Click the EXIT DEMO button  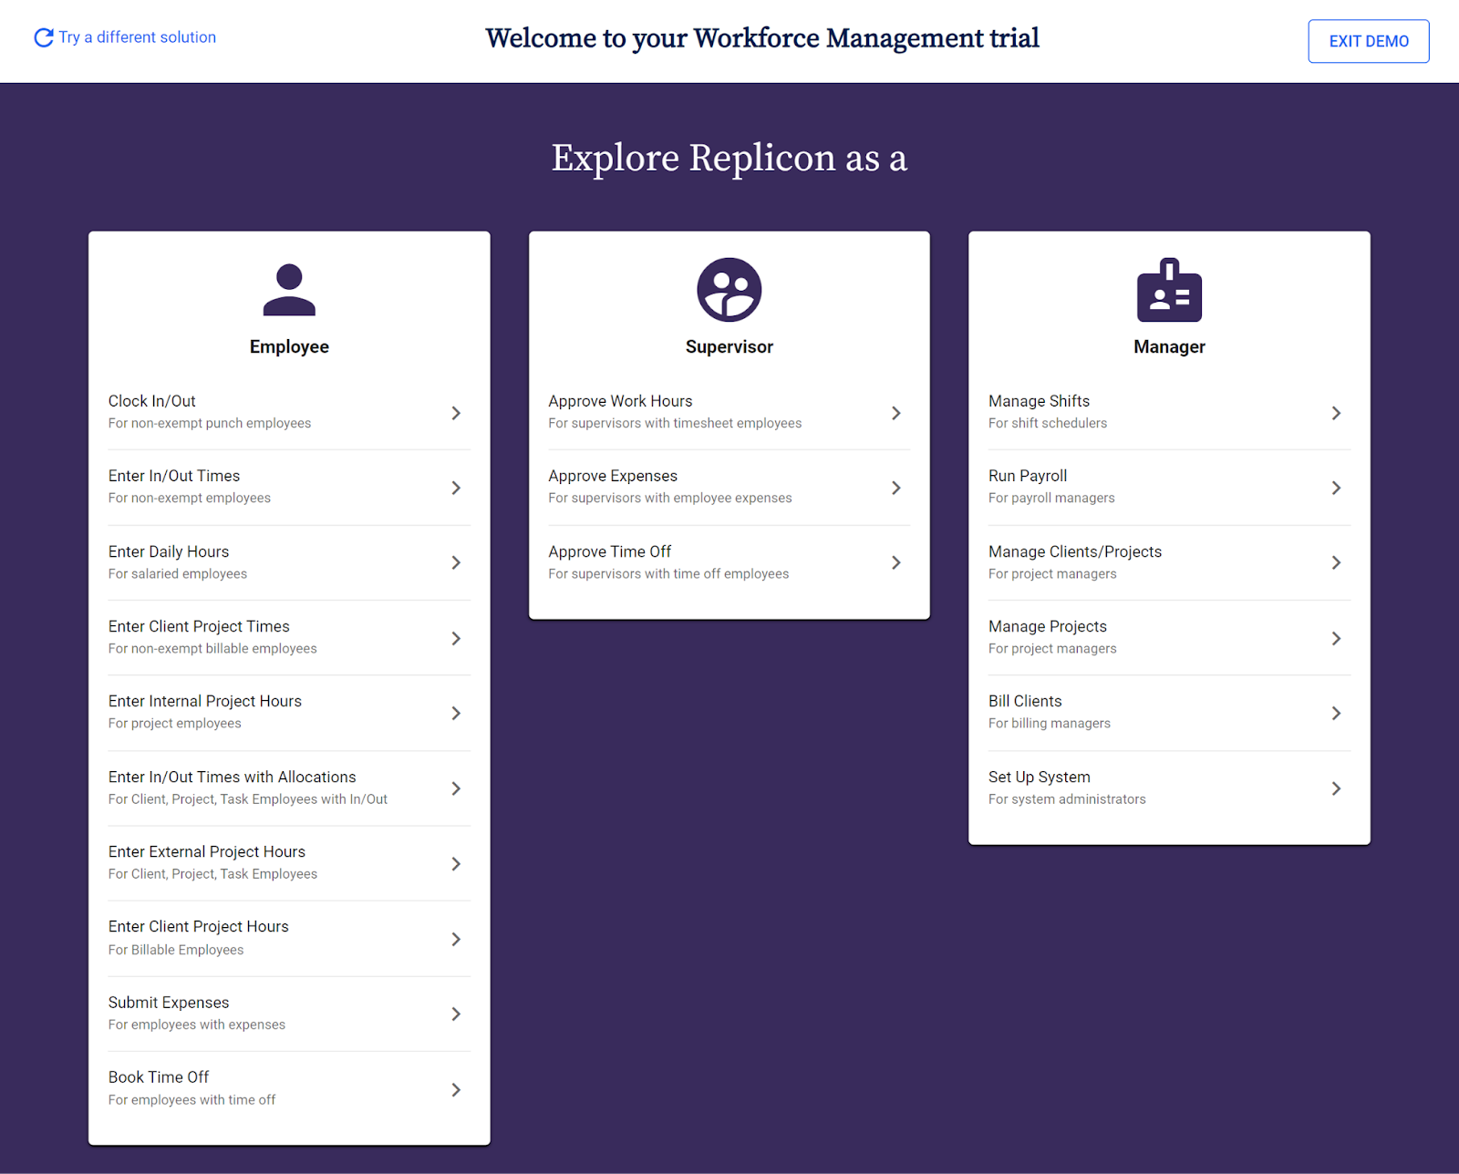pos(1369,41)
